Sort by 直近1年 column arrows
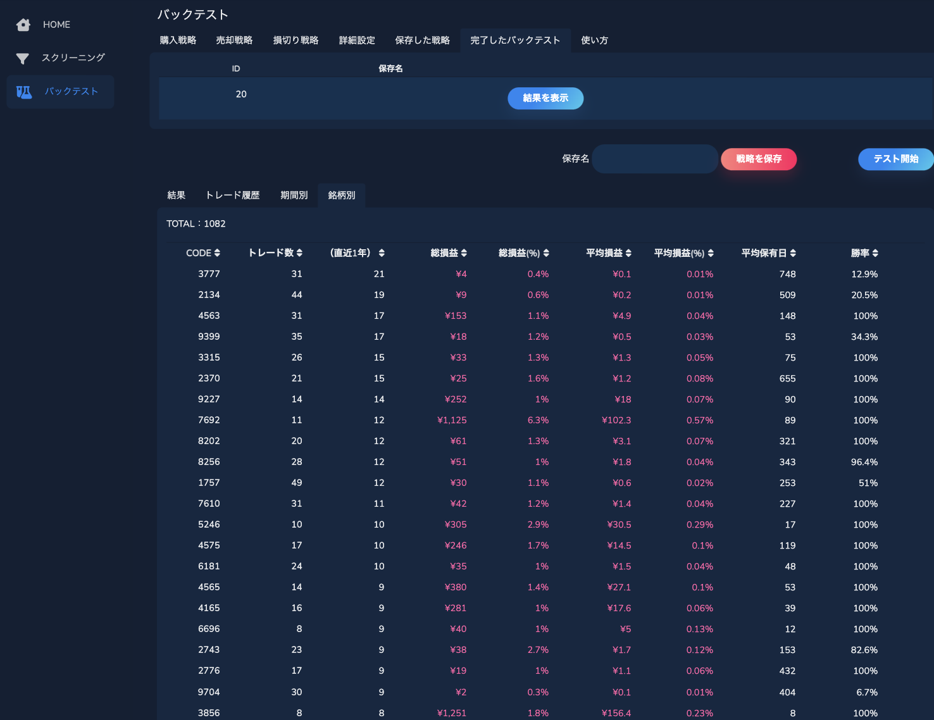 382,253
